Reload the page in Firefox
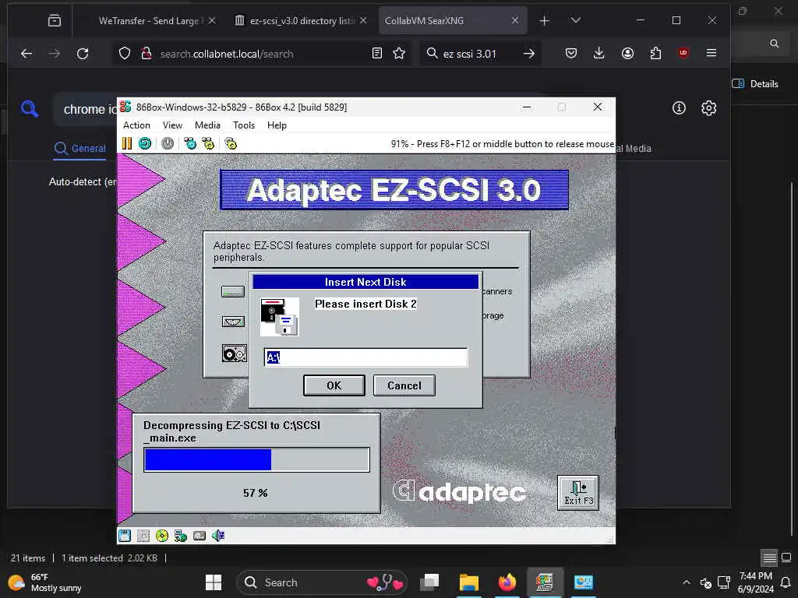The image size is (798, 598). [x=83, y=54]
